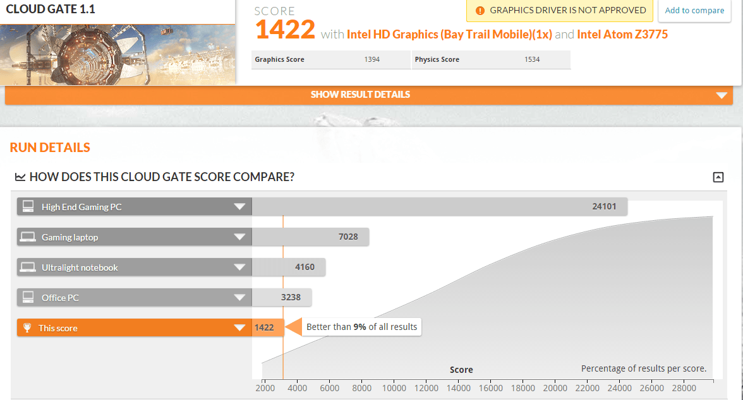Click the 28000 axis tick label

click(x=684, y=388)
